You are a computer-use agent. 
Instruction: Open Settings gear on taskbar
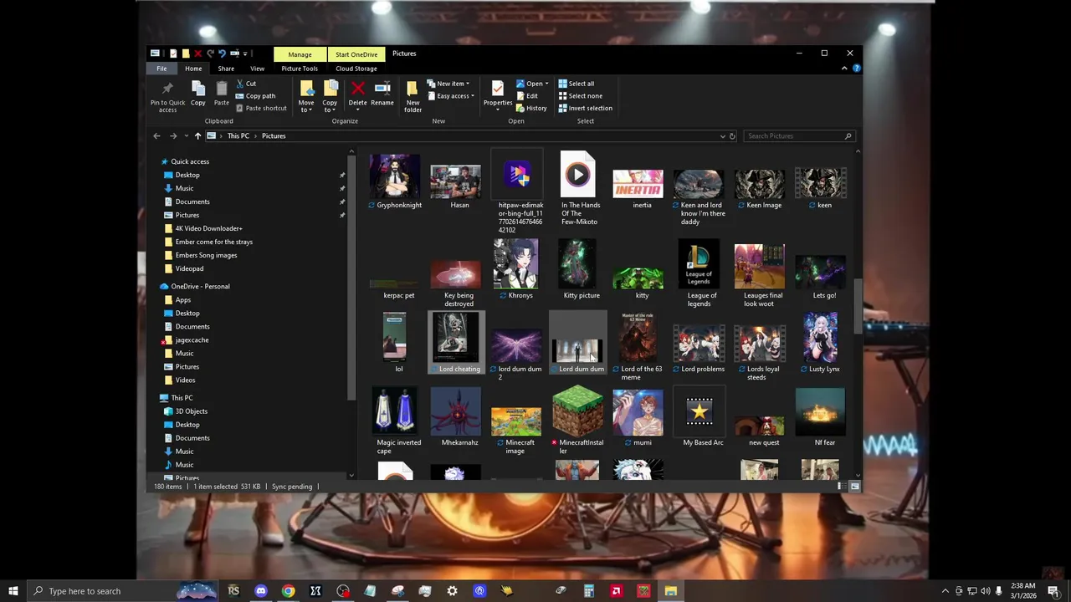tap(452, 591)
